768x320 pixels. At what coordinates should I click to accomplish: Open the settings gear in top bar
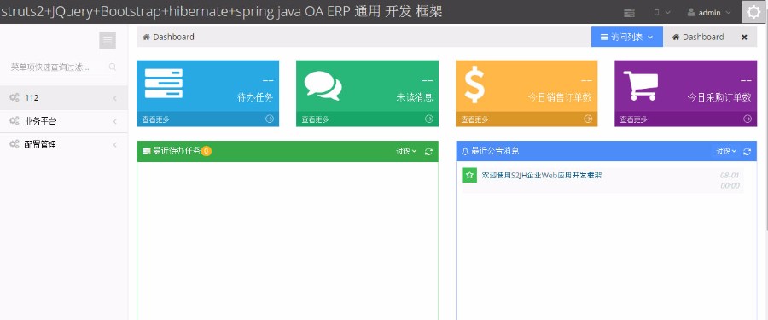[753, 12]
